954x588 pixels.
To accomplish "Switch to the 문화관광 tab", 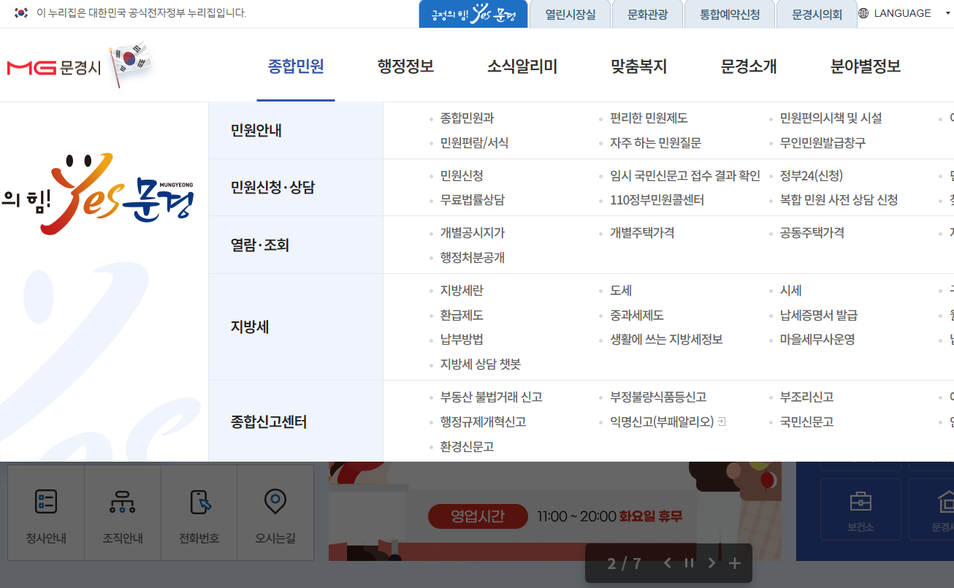I will [x=647, y=12].
